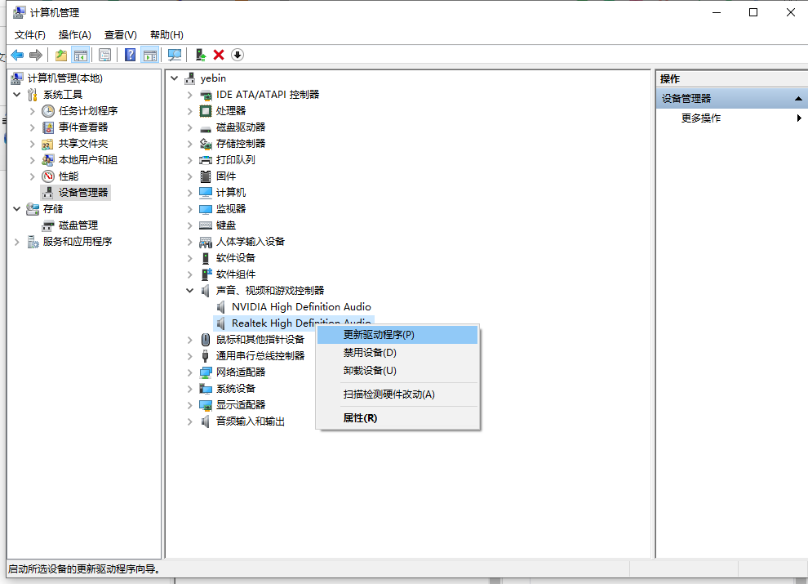
Task: Toggle the show/hide action pane toolbar button
Action: point(149,55)
